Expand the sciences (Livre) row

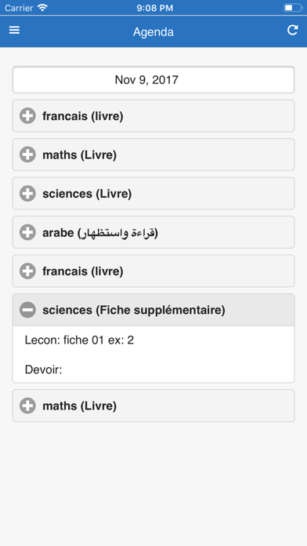(x=153, y=193)
